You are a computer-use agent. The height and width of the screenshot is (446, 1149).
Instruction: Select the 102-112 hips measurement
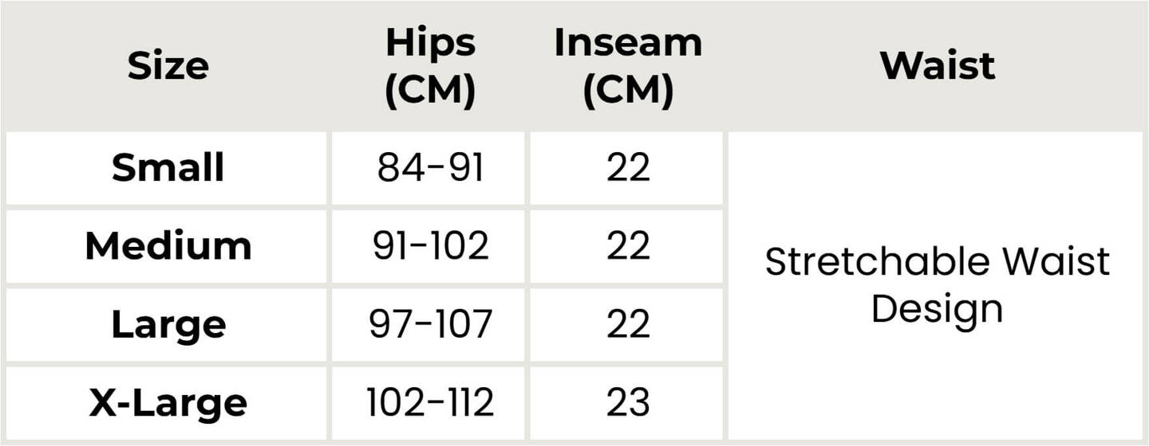[430, 403]
